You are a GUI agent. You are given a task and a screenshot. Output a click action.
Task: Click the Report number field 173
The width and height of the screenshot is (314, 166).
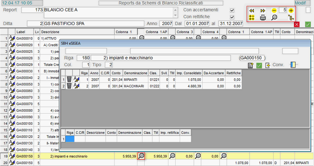coord(32,10)
